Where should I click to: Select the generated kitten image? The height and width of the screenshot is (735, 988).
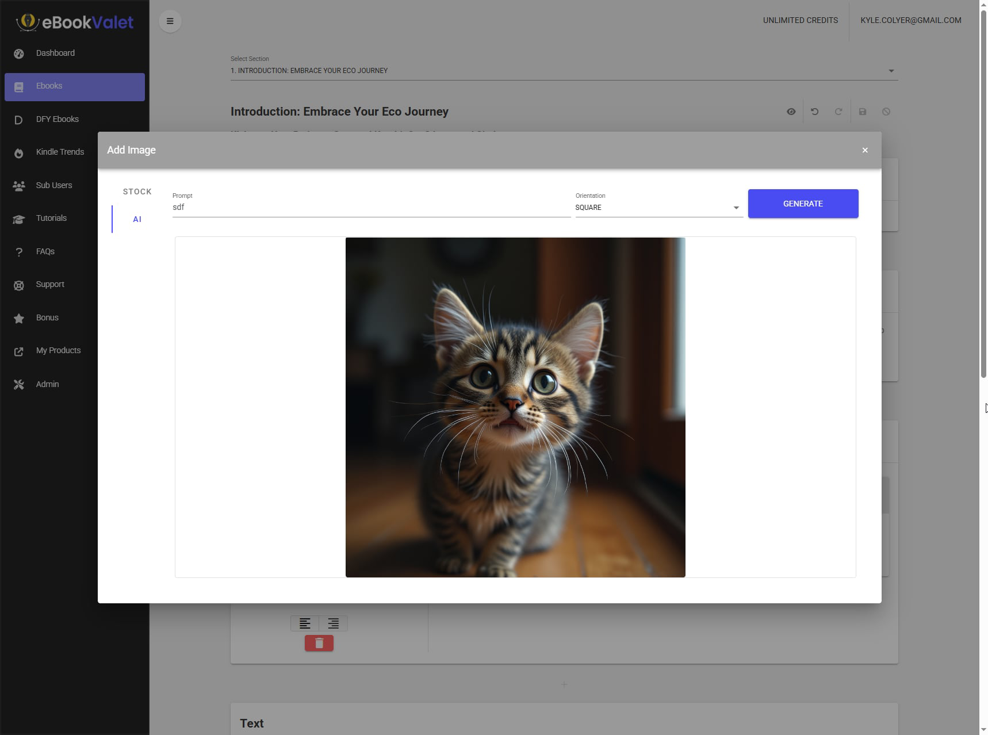pyautogui.click(x=515, y=407)
